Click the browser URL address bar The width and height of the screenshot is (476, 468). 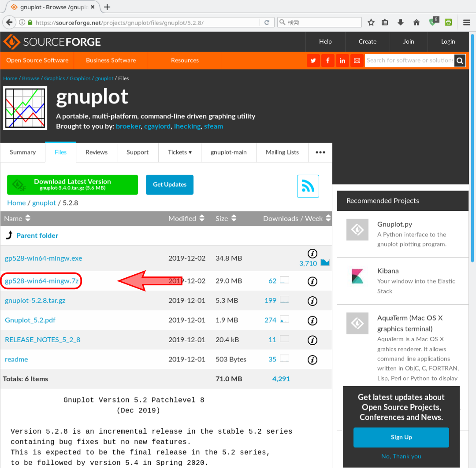pos(146,22)
